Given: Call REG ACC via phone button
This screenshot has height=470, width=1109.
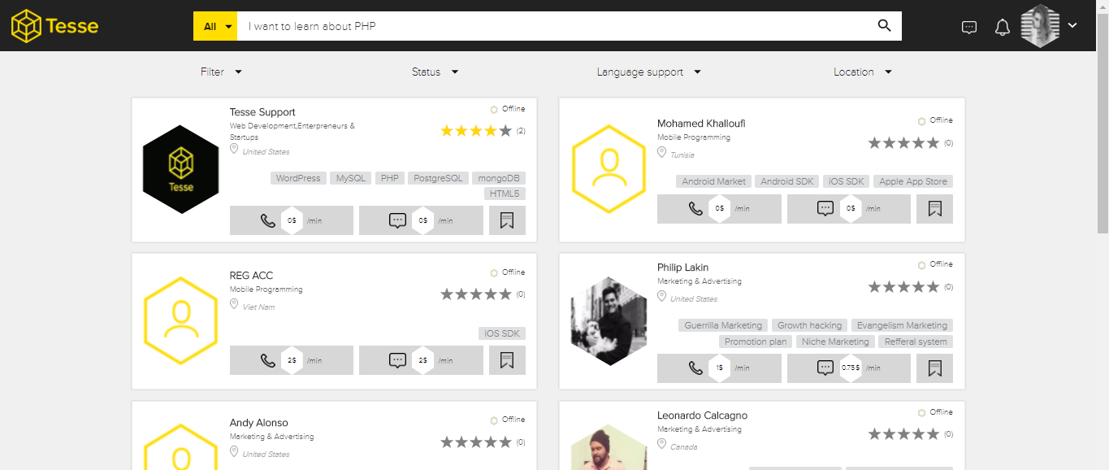Looking at the screenshot, I should [x=292, y=360].
